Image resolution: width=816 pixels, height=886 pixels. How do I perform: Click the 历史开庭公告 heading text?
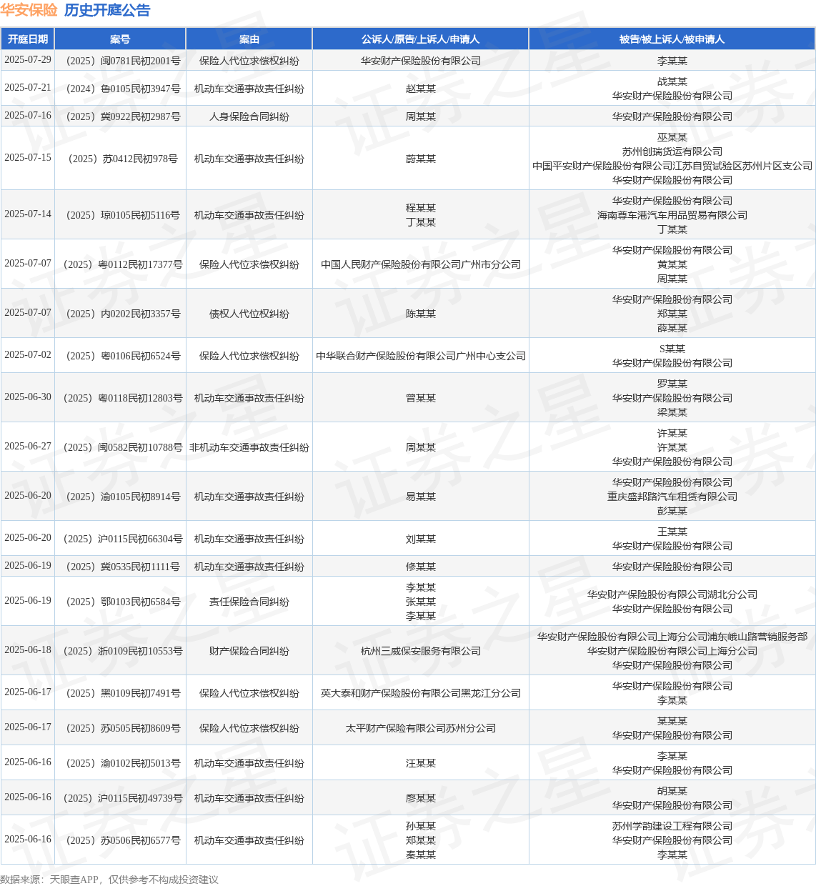click(x=107, y=10)
